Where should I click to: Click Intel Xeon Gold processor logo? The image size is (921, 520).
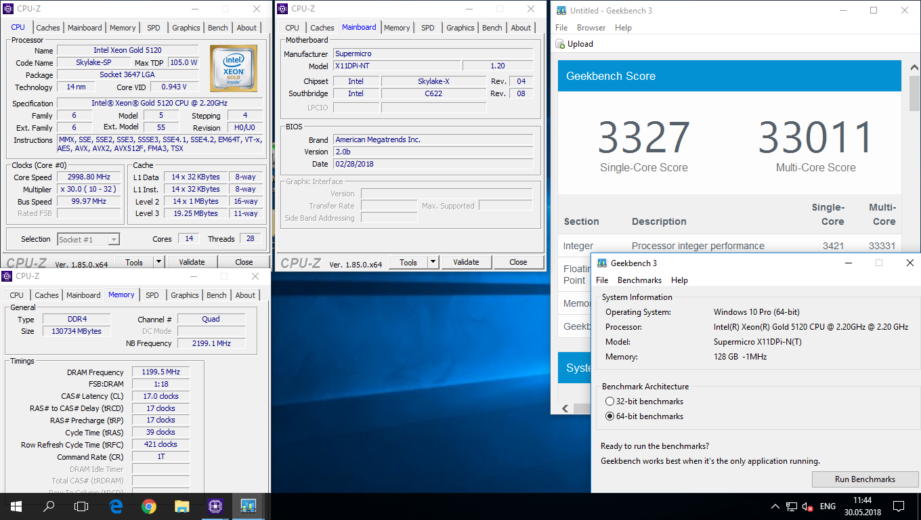(234, 68)
